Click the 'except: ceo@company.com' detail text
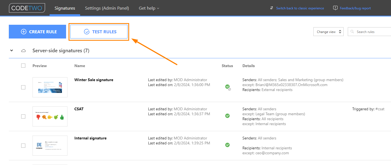The height and width of the screenshot is (165, 391). coord(266,153)
